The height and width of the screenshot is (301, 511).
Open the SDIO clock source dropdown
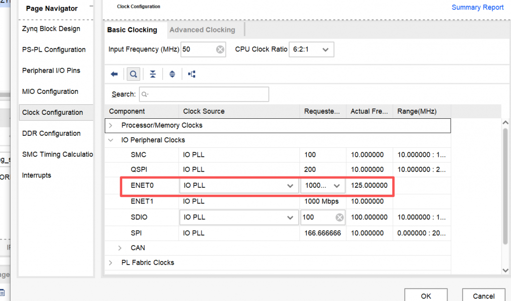point(290,217)
